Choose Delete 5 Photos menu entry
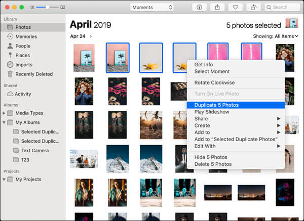This screenshot has height=221, width=304. 236,164
